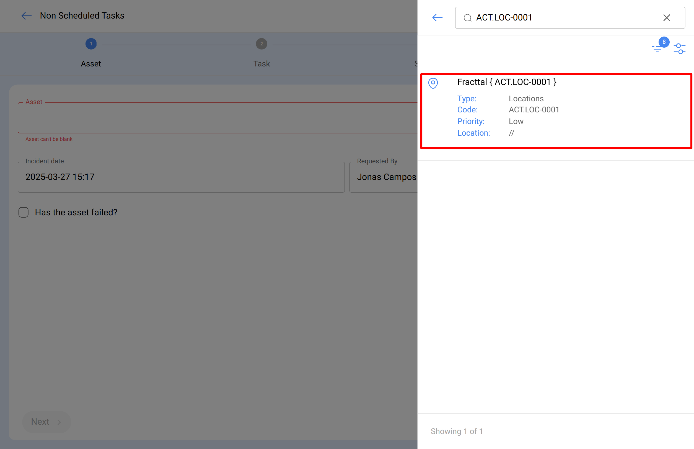
Task: Click back arrow in asset search panel
Action: 437,18
